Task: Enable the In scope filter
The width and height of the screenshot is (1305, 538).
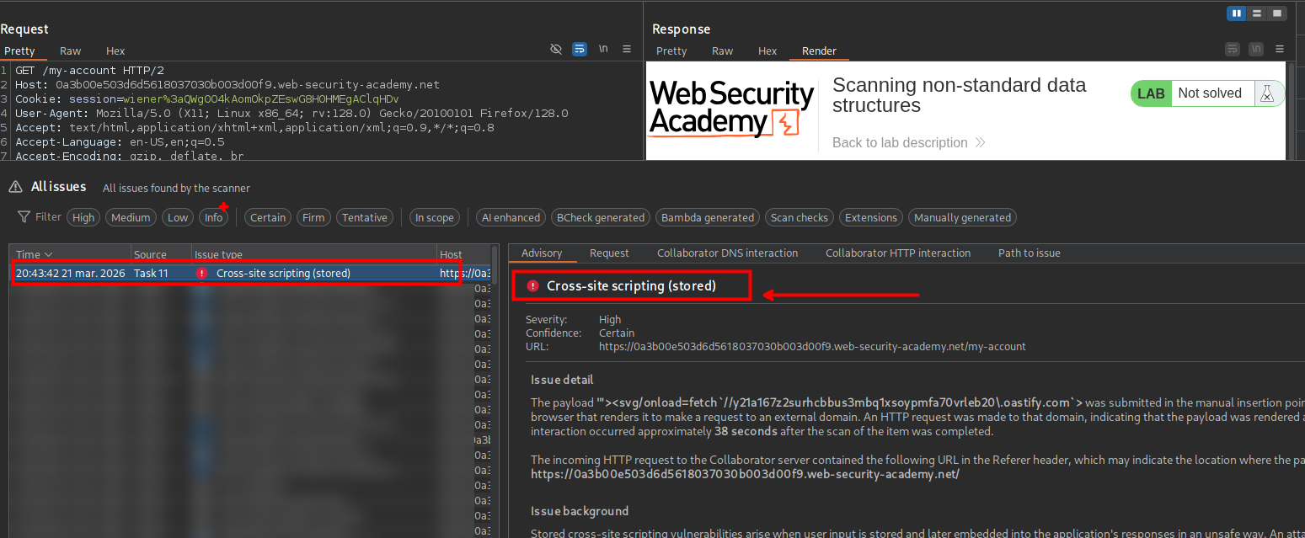Action: pyautogui.click(x=434, y=217)
